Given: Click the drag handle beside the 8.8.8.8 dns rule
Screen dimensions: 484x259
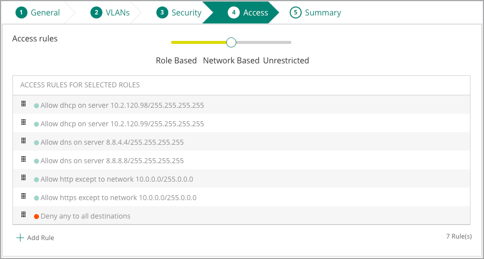Looking at the screenshot, I should click(23, 159).
